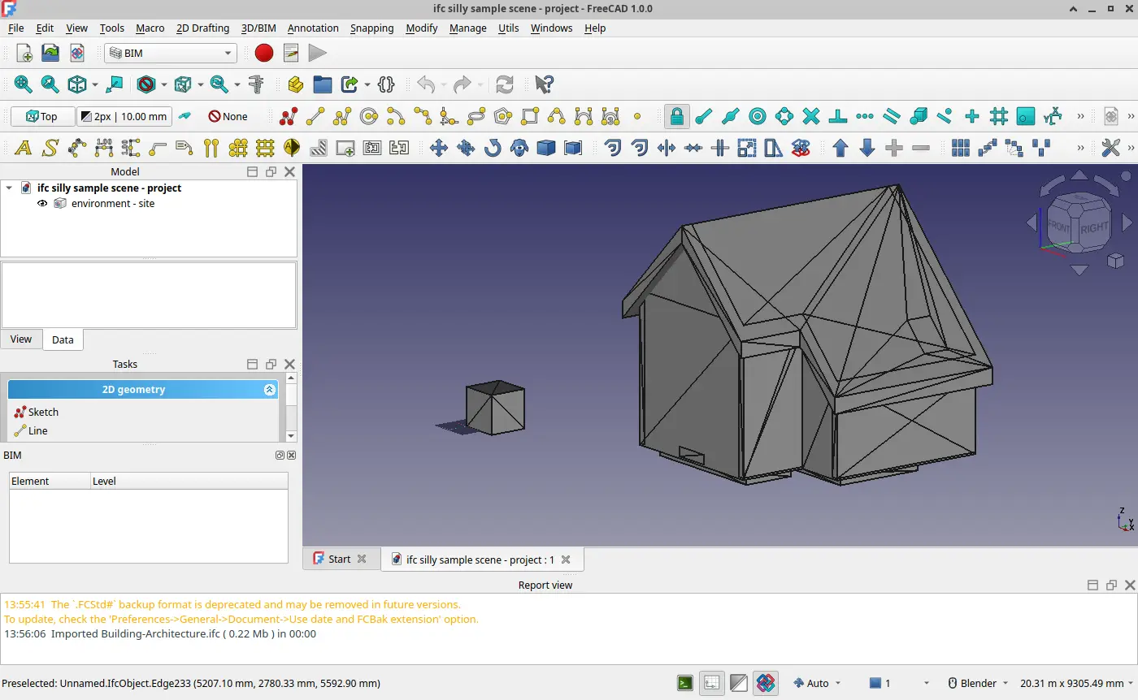
Task: Click the red macro record button
Action: tap(264, 53)
